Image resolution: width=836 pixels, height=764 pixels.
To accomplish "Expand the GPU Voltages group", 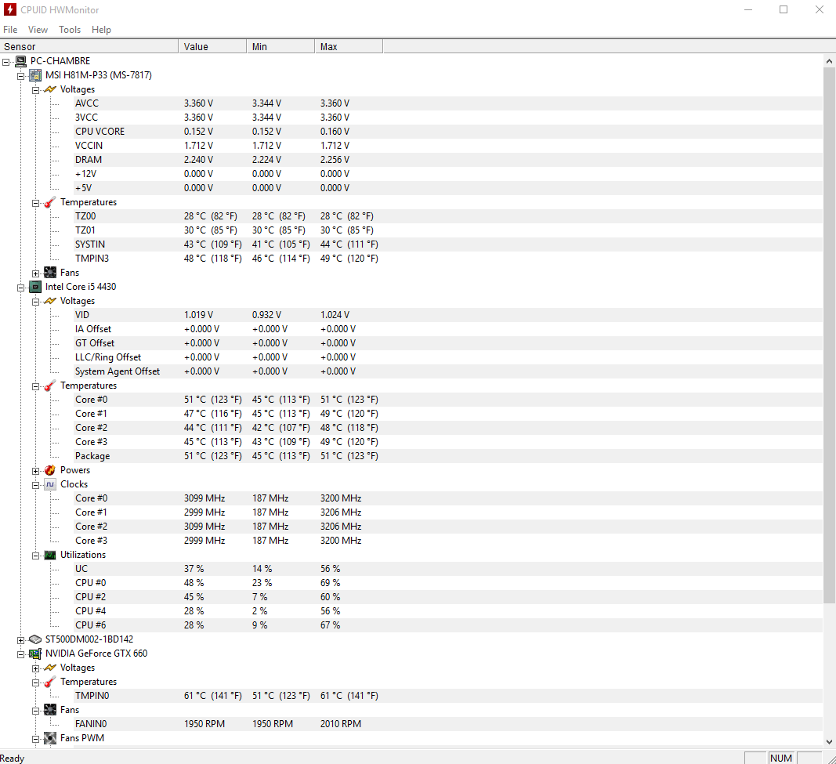I will coord(36,668).
